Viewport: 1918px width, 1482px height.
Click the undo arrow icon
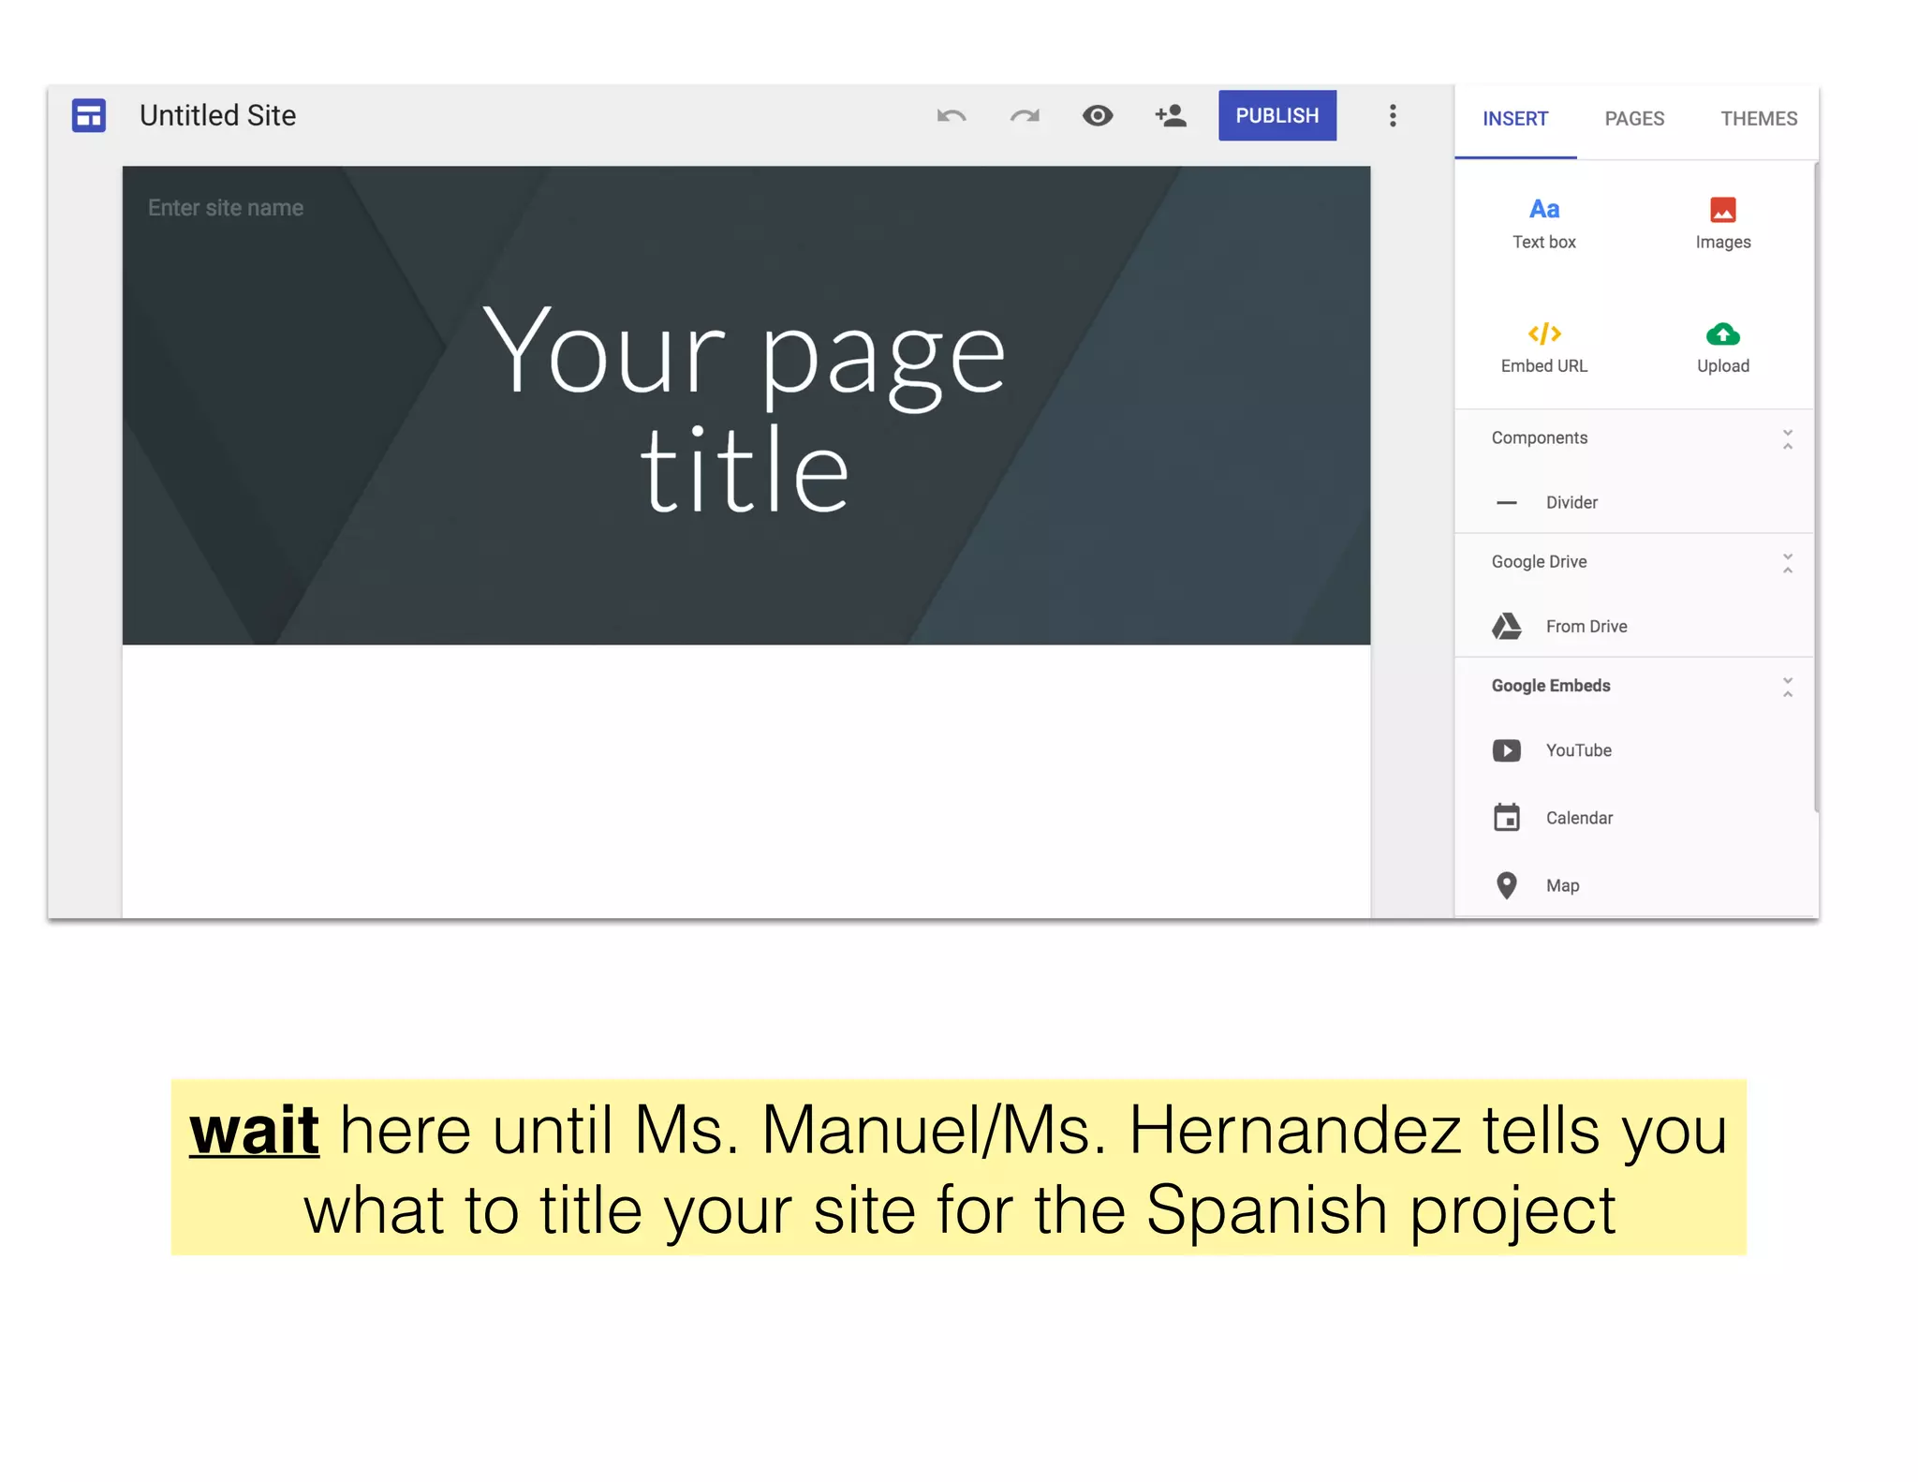point(952,115)
